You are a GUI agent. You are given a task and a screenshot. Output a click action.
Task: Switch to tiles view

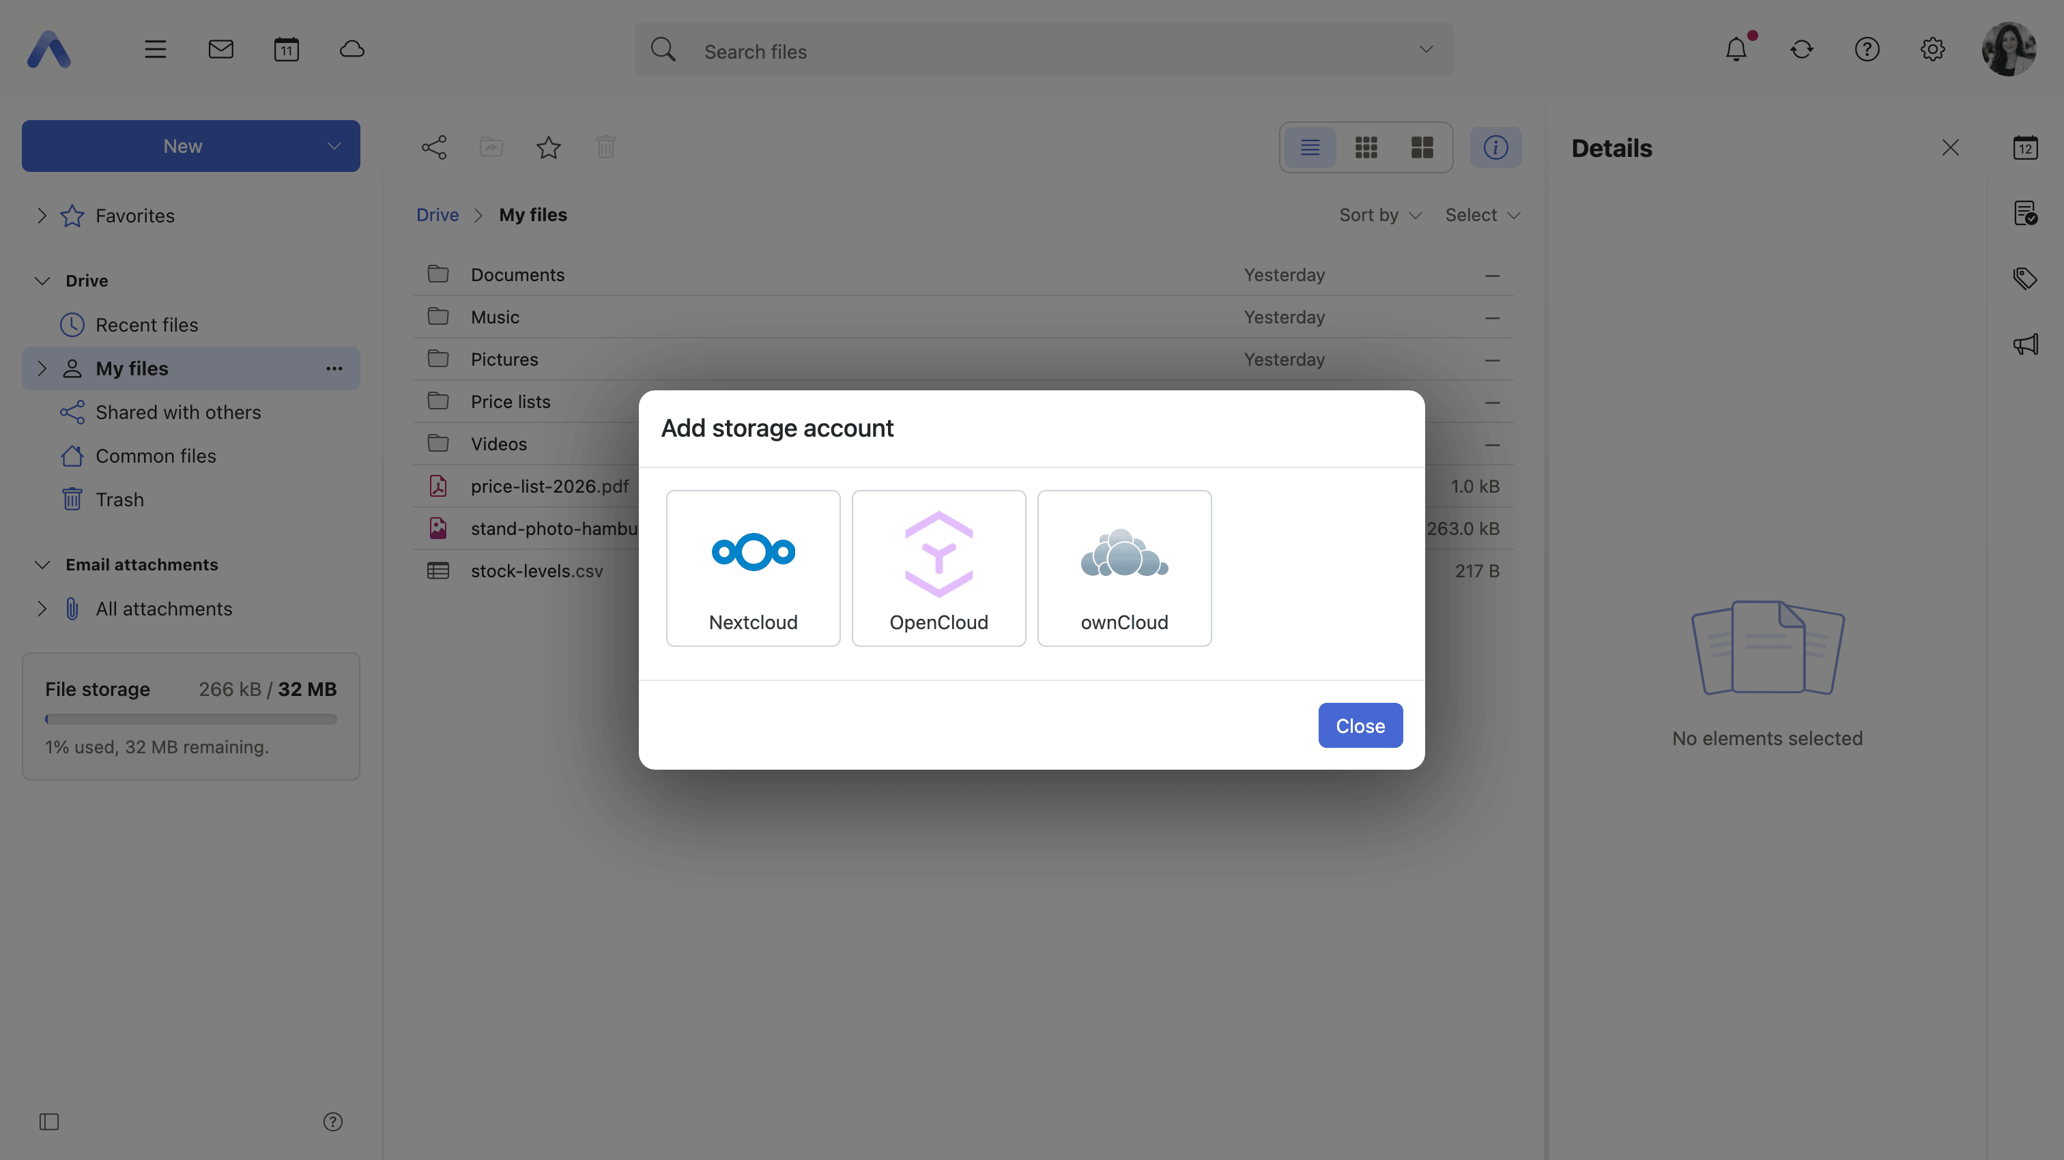[x=1422, y=147]
